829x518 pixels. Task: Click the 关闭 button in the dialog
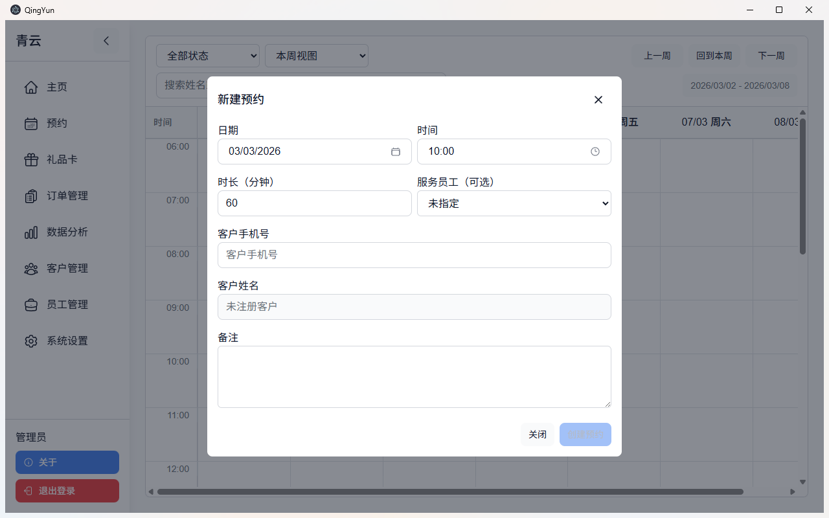pos(538,434)
